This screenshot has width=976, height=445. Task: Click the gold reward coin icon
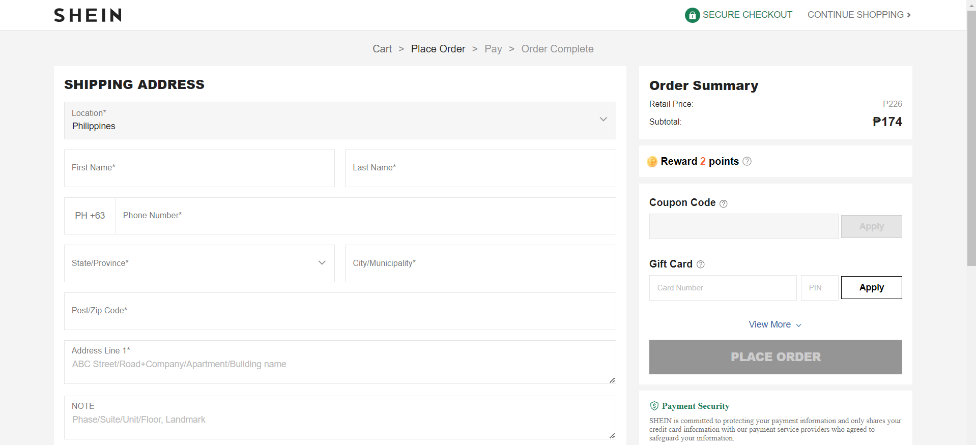[652, 162]
